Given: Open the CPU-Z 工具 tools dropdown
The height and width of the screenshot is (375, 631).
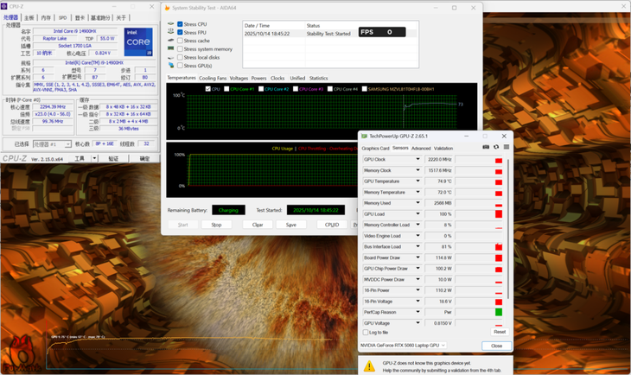Looking at the screenshot, I should (92, 159).
